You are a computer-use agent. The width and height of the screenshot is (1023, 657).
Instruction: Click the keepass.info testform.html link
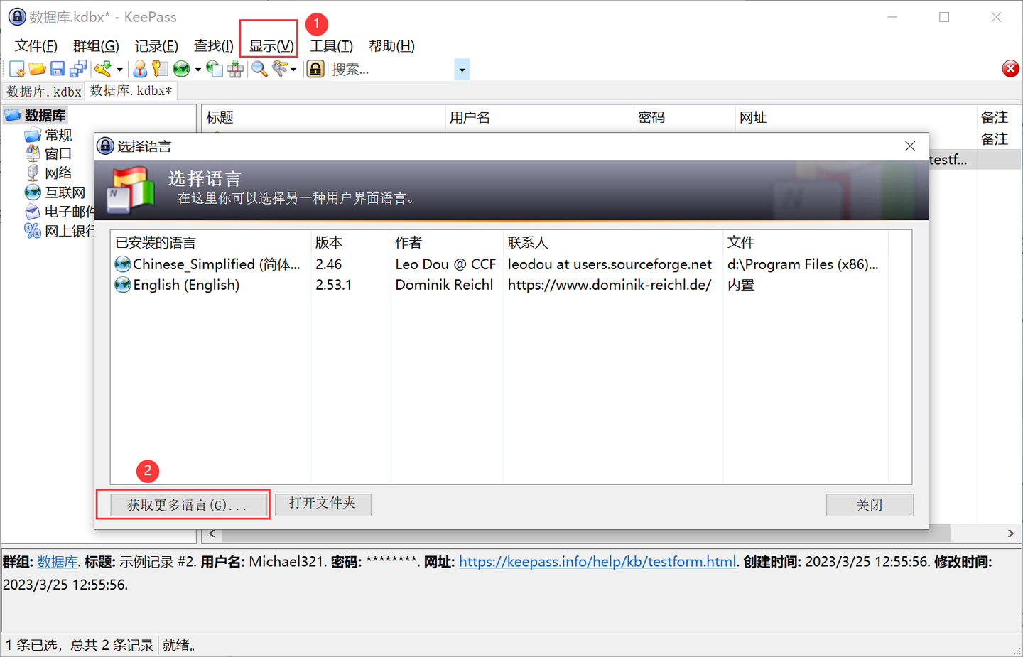click(x=597, y=562)
